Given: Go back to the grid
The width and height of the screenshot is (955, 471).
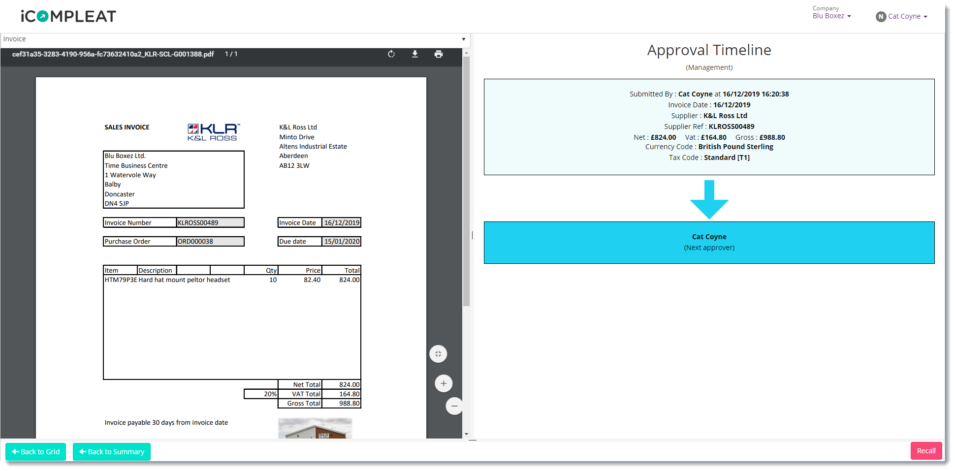Looking at the screenshot, I should [36, 452].
